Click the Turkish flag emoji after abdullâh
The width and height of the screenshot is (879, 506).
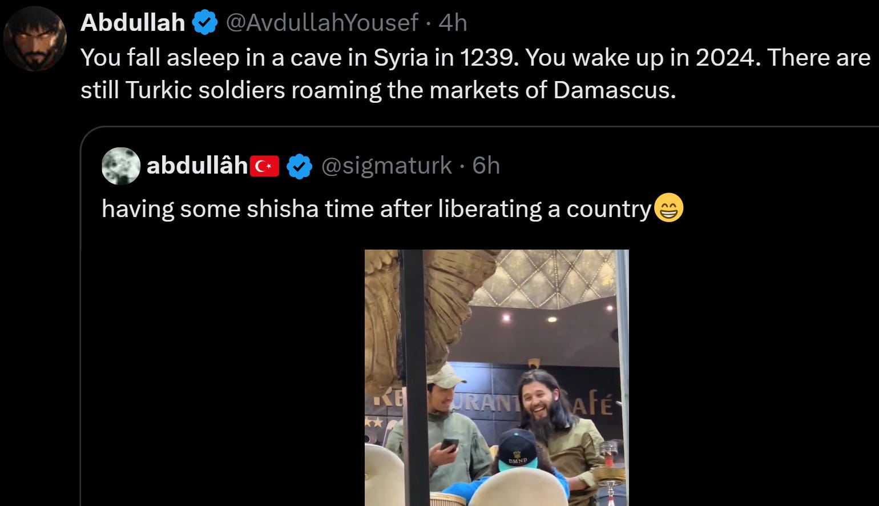[265, 166]
